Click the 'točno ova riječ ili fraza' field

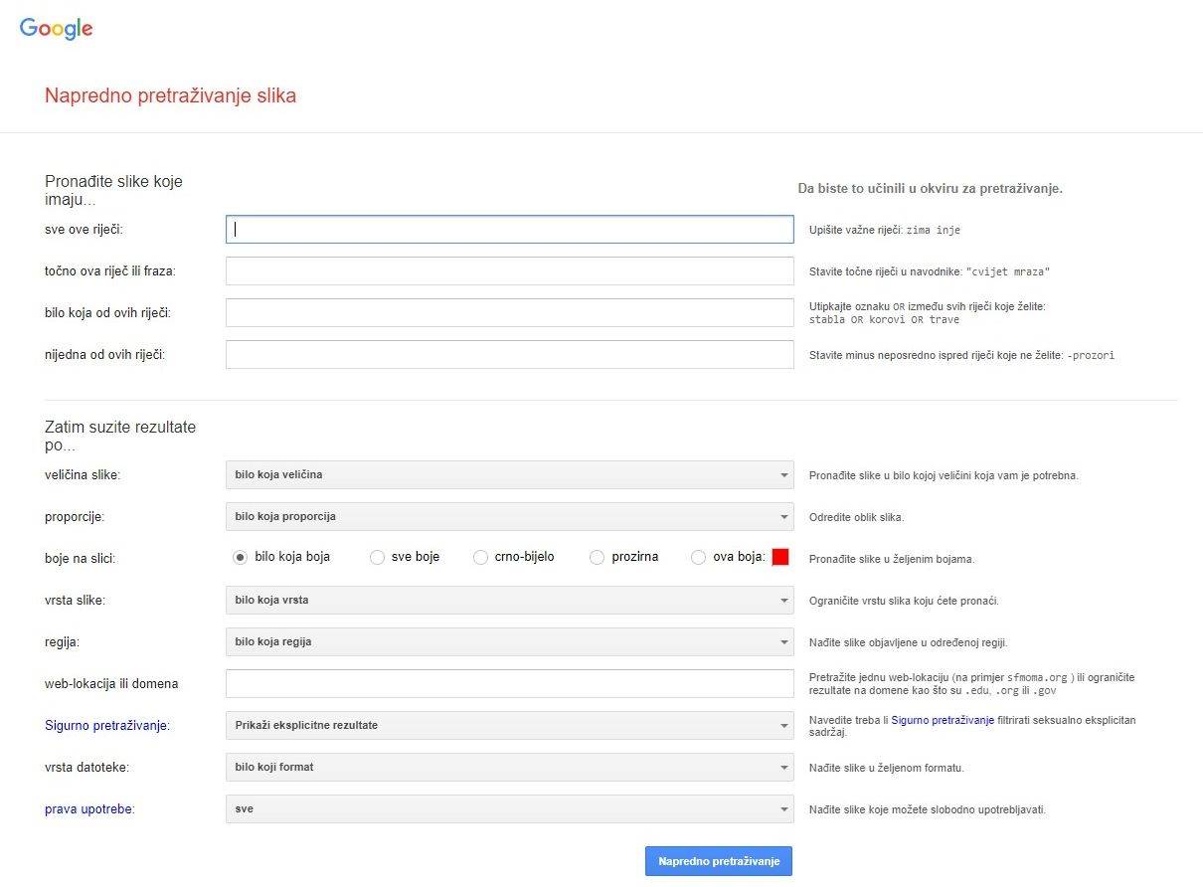[x=509, y=271]
